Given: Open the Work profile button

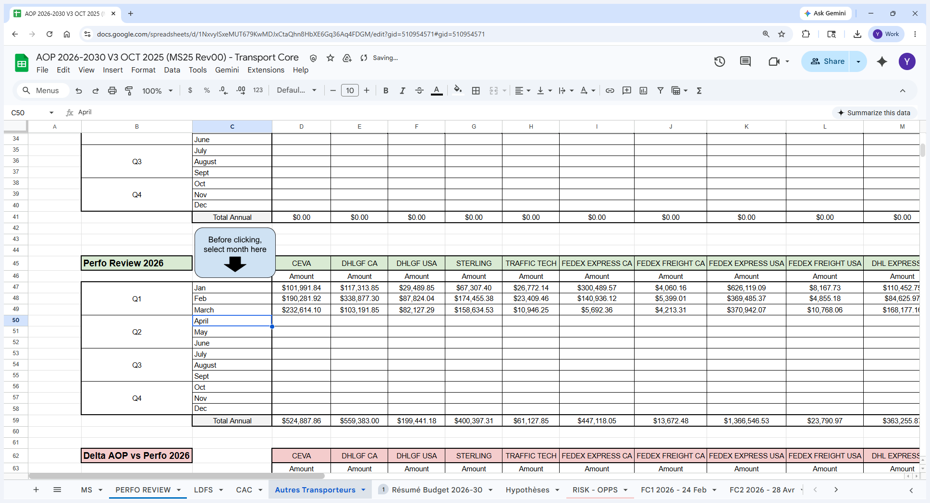Looking at the screenshot, I should 886,34.
